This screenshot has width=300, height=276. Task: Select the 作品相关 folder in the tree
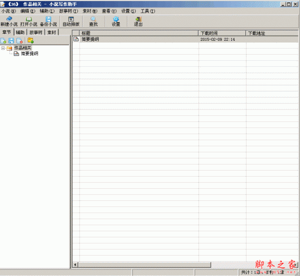tap(23, 48)
